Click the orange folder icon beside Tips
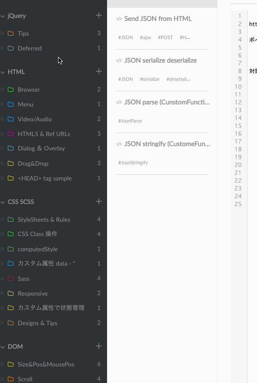Screen dimensions: 257x383 [x=10, y=33]
